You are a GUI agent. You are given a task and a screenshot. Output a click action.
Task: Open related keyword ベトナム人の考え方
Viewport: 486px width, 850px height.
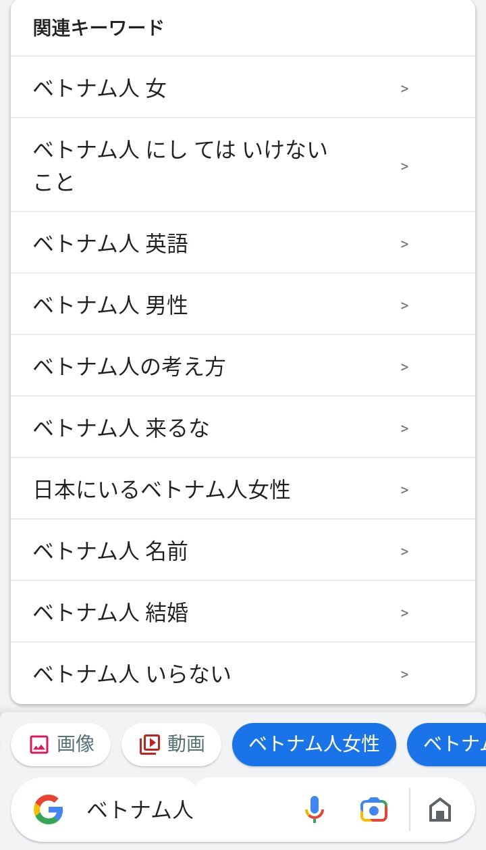[130, 367]
